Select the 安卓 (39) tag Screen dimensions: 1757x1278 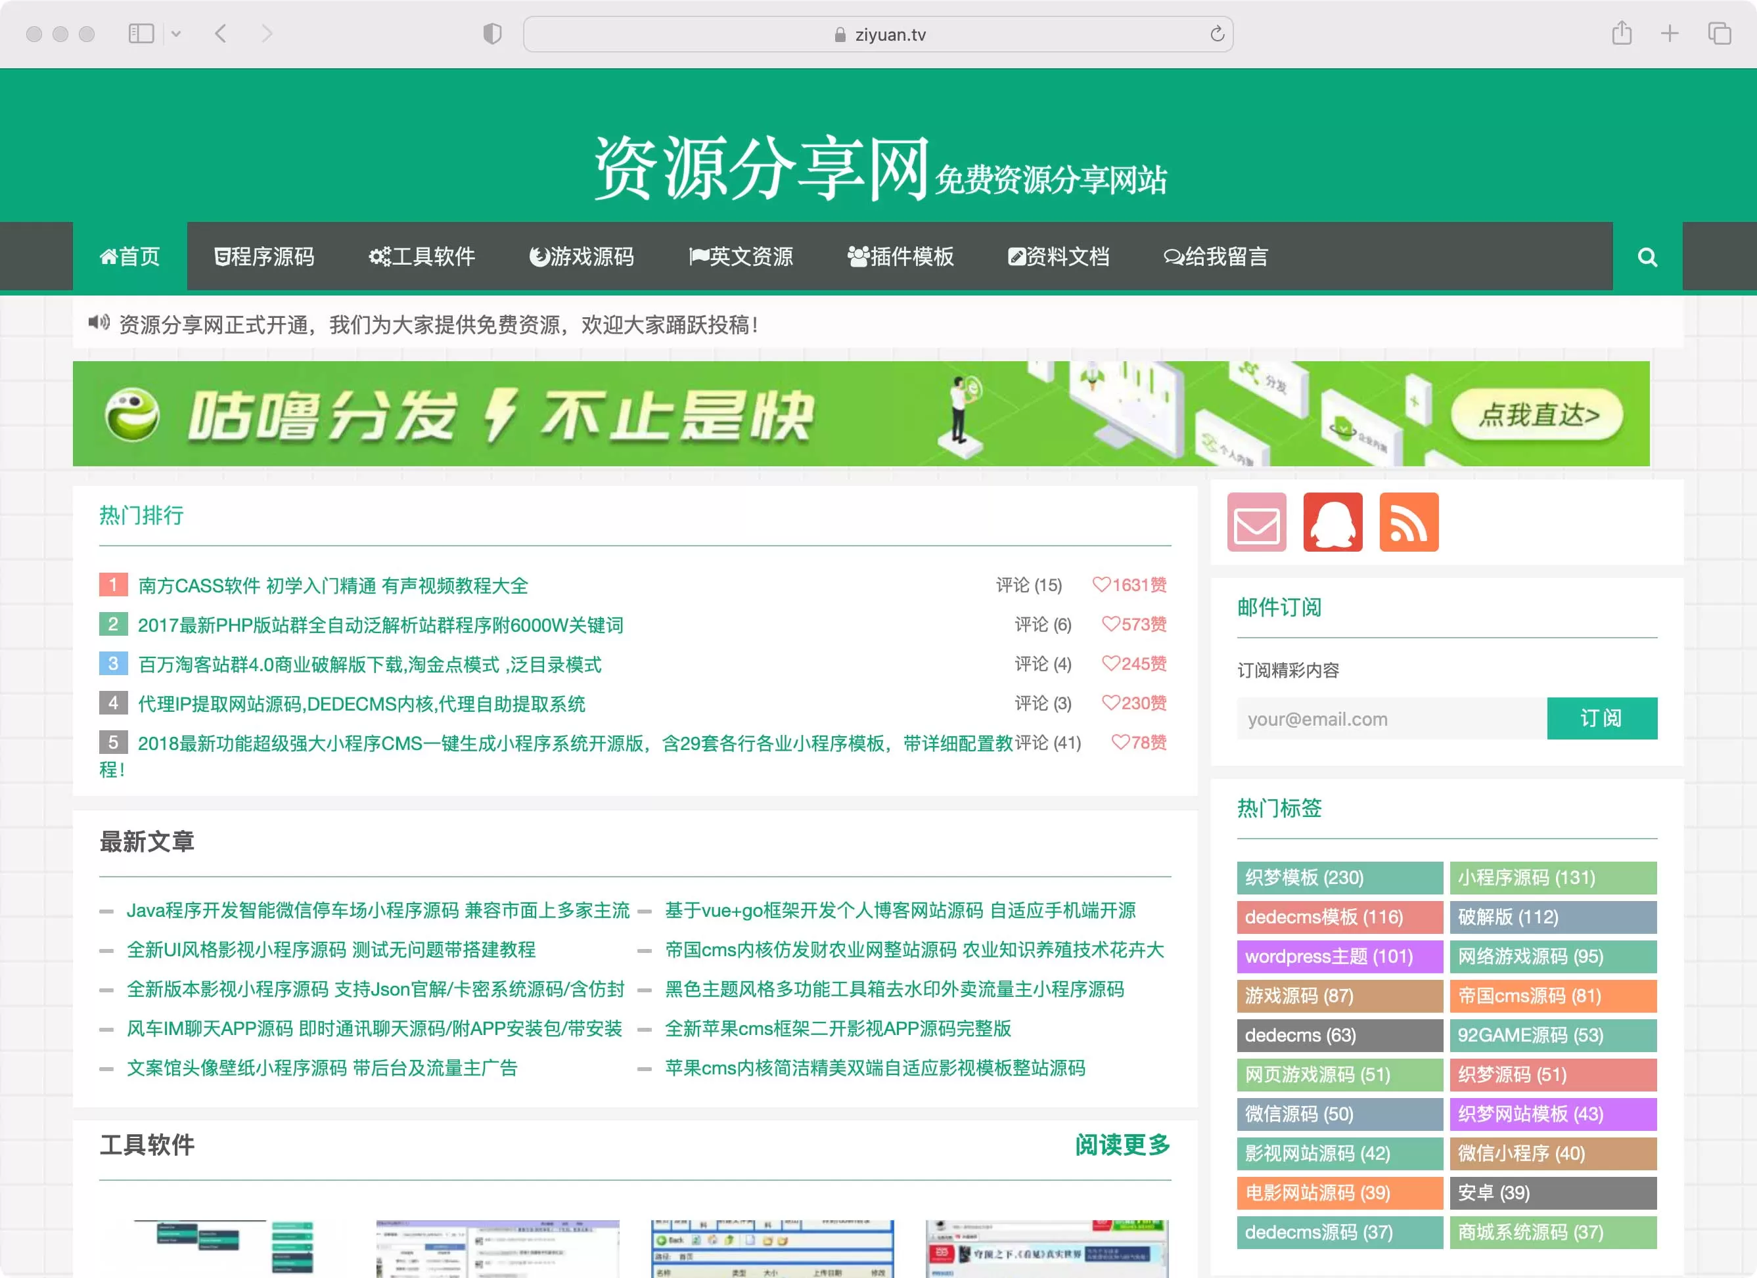click(x=1553, y=1194)
